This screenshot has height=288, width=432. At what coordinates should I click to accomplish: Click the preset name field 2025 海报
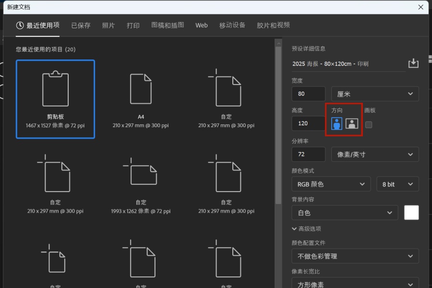[x=348, y=64]
